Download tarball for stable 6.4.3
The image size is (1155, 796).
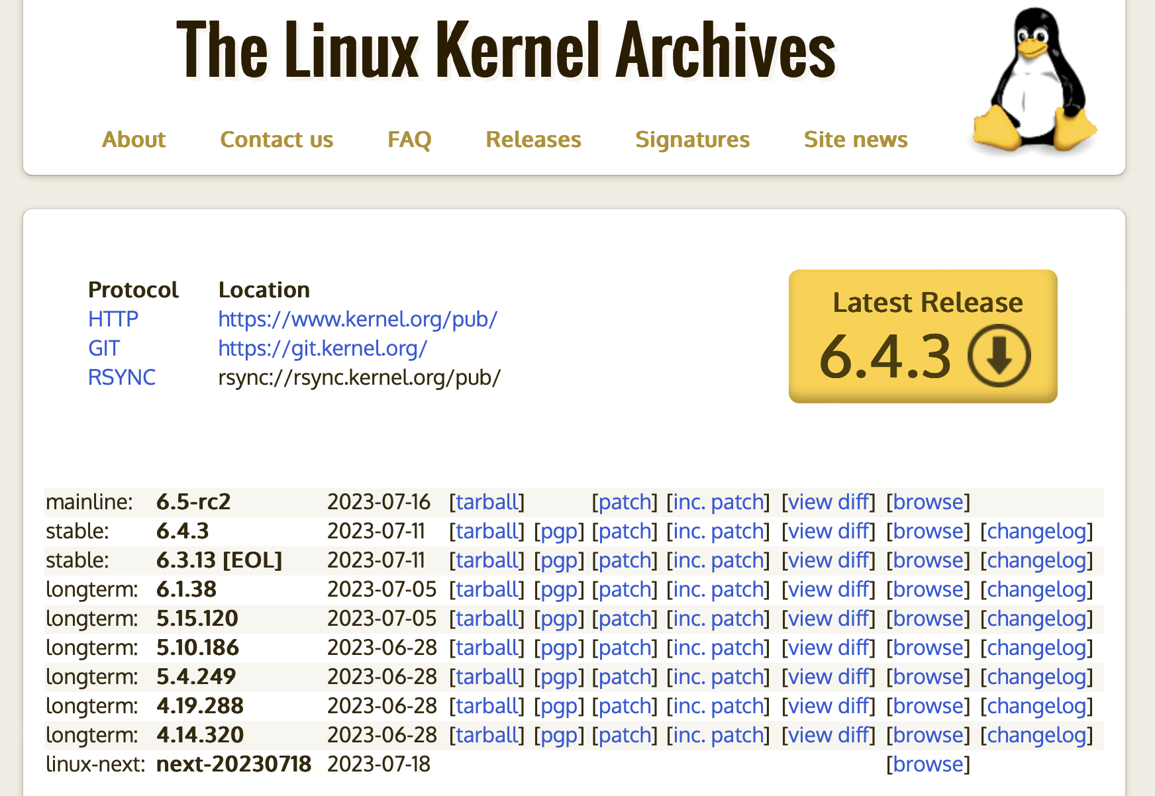tap(487, 531)
